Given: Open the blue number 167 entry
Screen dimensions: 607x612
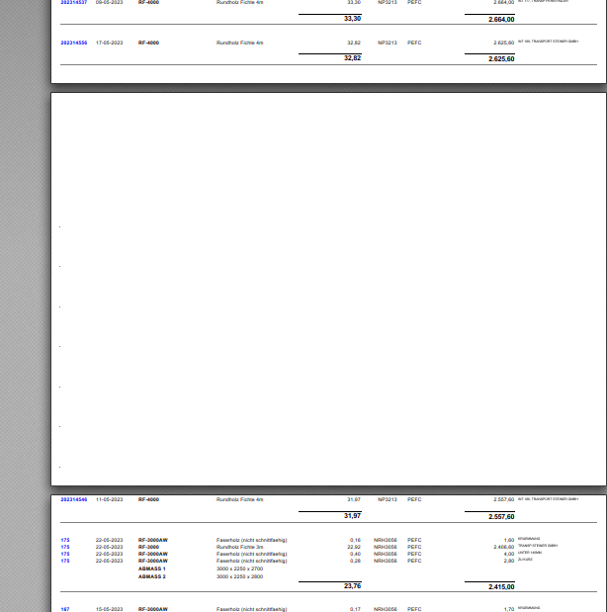Looking at the screenshot, I should click(65, 609).
